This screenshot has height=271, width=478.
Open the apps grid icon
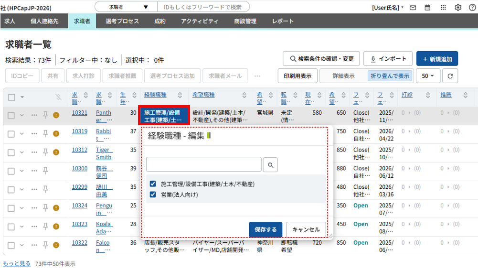443,7
